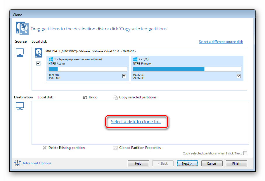Image resolution: width=265 pixels, height=181 pixels.
Task: Click the Delete Existing partition X icon
Action: [x=45, y=148]
